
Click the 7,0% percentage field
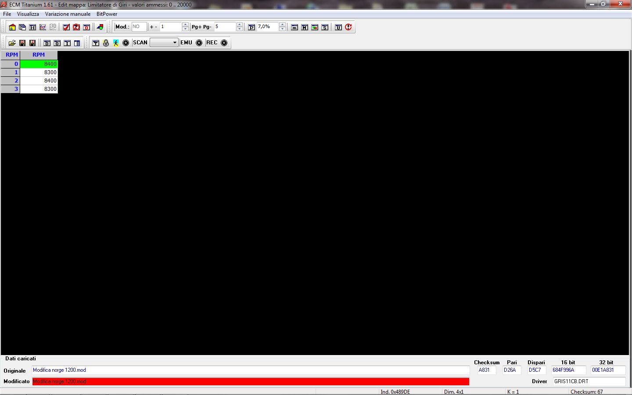[268, 27]
